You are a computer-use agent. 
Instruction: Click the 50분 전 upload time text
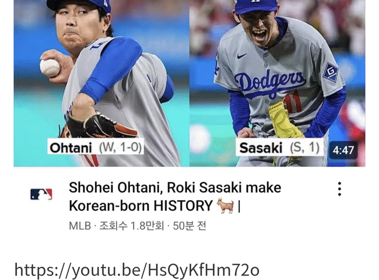189,226
